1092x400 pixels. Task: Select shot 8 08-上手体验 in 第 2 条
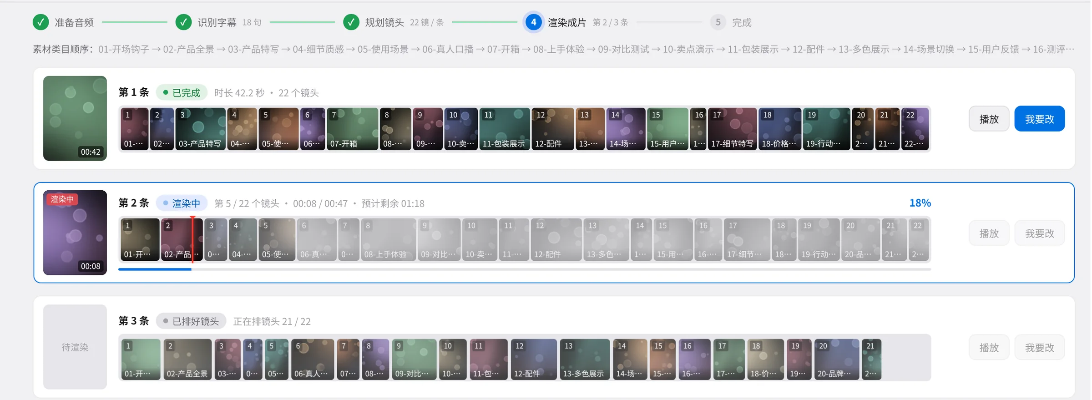(388, 239)
